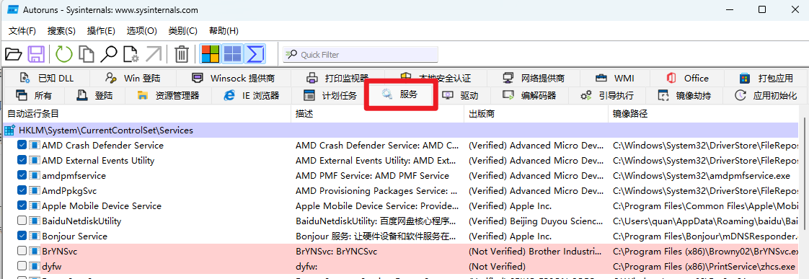Image resolution: width=809 pixels, height=279 pixels.
Task: Switch to the 所有 tab
Action: pyautogui.click(x=34, y=95)
